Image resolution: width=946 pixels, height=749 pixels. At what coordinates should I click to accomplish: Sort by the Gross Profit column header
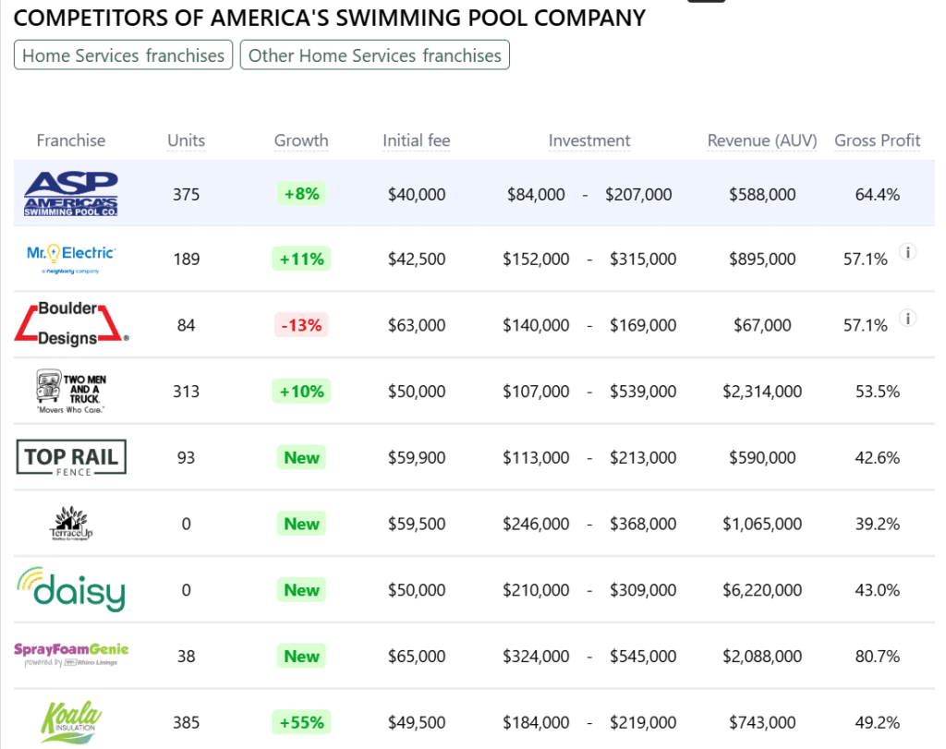[878, 140]
